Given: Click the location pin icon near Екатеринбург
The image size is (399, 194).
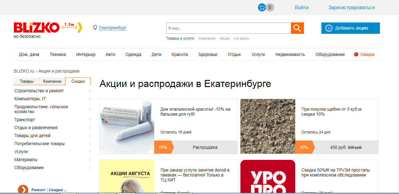Looking at the screenshot, I should [95, 28].
